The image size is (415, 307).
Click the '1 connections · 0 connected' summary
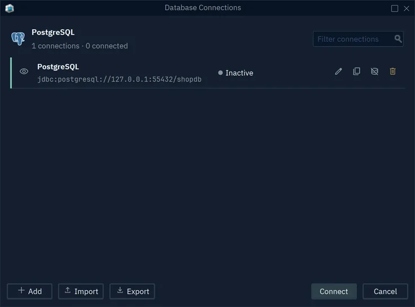[80, 46]
